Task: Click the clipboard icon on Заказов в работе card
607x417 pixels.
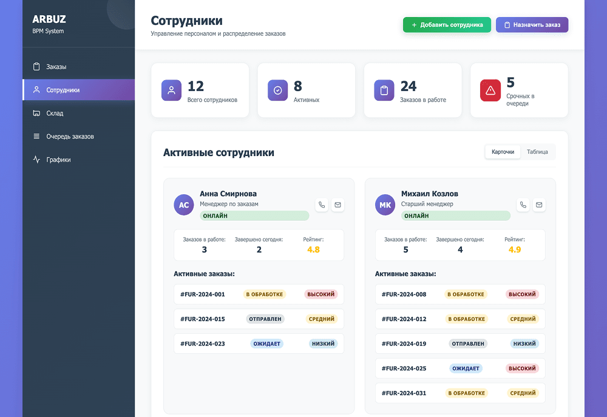Action: (384, 90)
